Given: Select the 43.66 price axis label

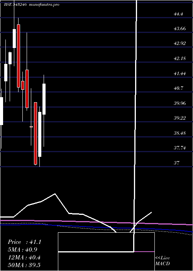Looking at the screenshot, I should (180, 29).
